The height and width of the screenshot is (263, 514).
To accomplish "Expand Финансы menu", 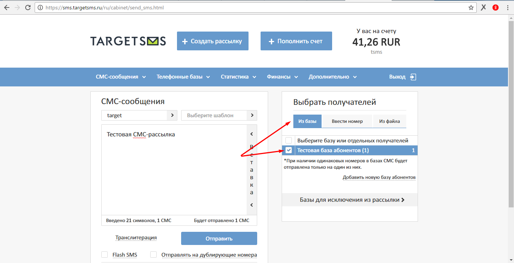I will tap(282, 77).
